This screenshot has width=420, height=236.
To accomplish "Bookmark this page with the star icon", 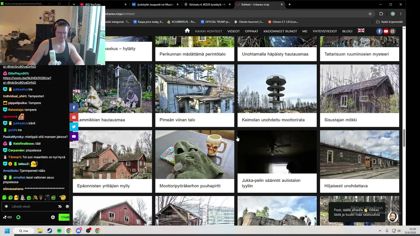I will 370,14.
